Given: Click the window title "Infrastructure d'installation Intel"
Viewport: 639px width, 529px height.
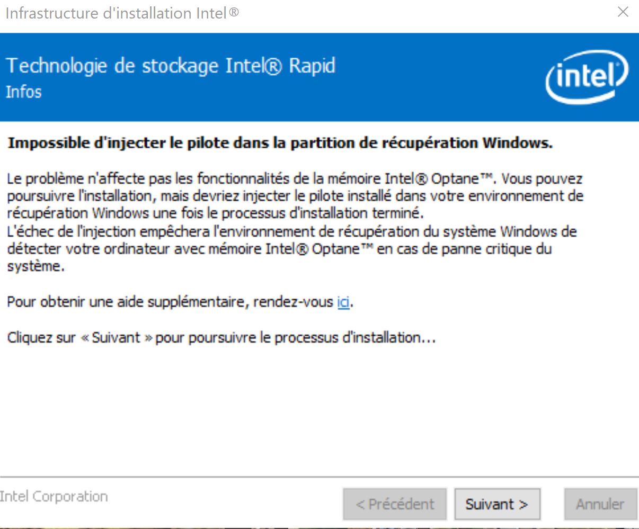Looking at the screenshot, I should [122, 13].
